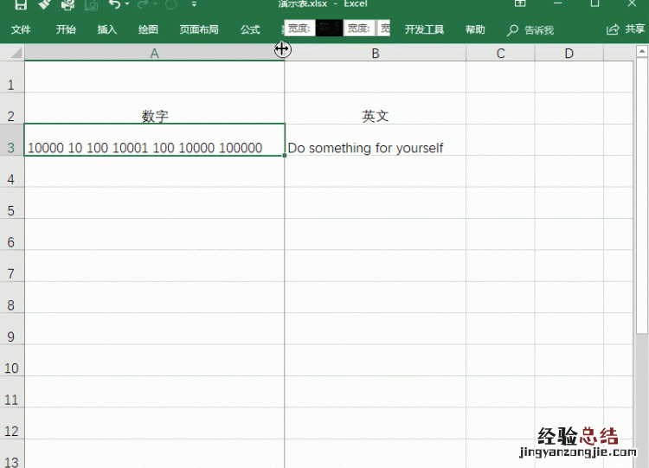Click the vertical scrollbar up arrow
Screen dimensions: 649x468
[x=641, y=52]
